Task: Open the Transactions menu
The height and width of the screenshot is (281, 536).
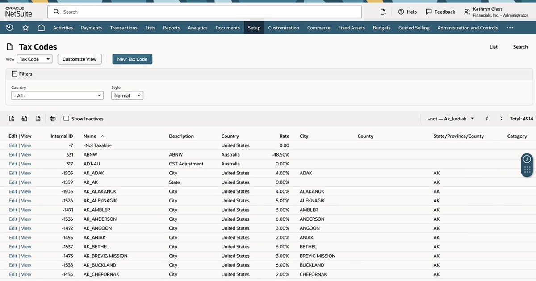Action: (124, 28)
